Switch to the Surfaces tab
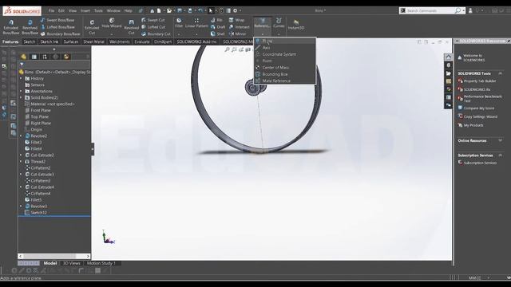Screen dimensions: 511x287 tap(71, 41)
